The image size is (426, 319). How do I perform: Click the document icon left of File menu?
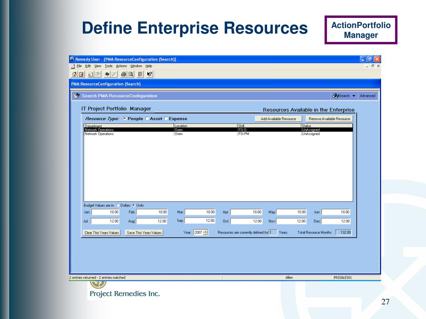click(73, 66)
